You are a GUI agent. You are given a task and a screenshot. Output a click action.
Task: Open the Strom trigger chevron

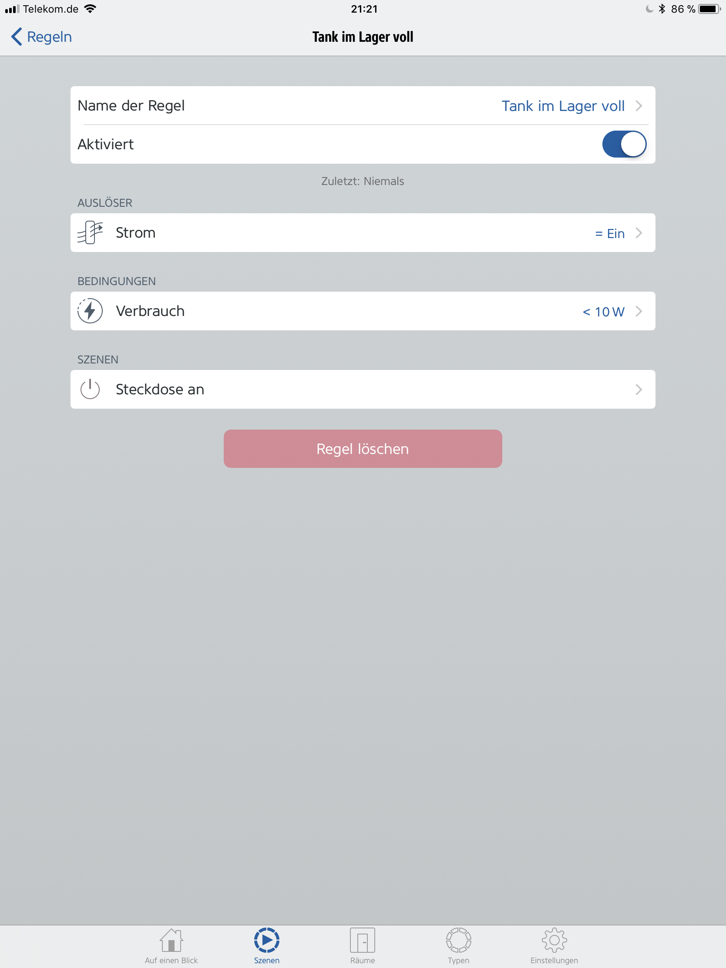[639, 233]
